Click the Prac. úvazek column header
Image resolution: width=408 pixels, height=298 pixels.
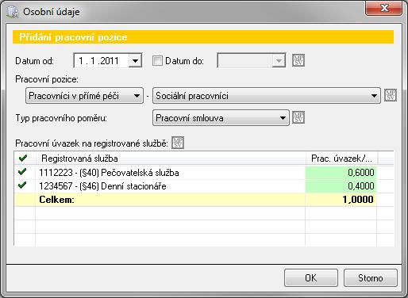point(341,159)
